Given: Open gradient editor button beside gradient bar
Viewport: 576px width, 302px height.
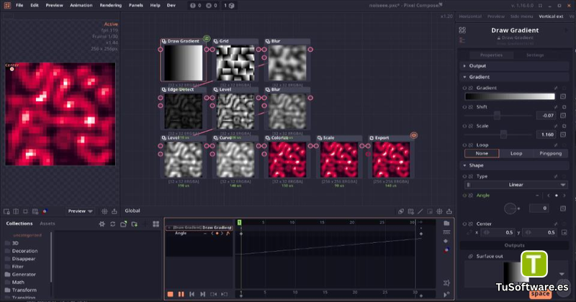Looking at the screenshot, I should [x=563, y=96].
